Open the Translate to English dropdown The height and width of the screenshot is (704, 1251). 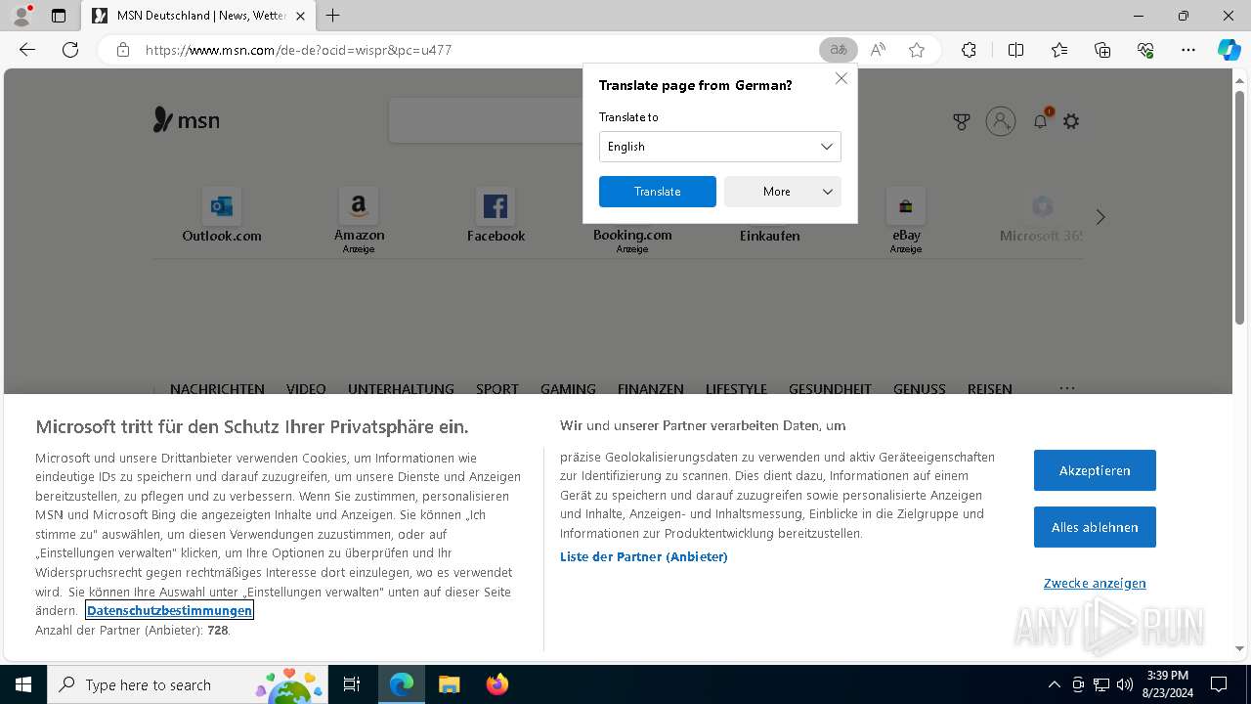720,147
